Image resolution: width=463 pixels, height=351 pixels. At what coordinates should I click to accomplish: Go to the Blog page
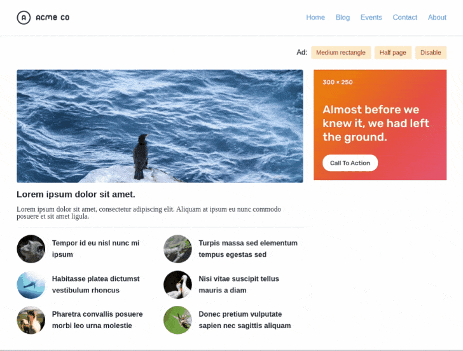[x=343, y=17]
